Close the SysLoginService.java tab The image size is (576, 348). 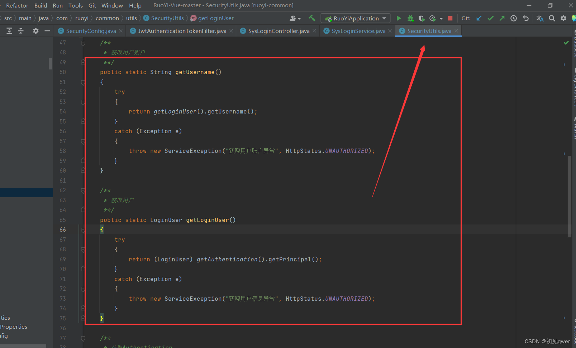[390, 31]
